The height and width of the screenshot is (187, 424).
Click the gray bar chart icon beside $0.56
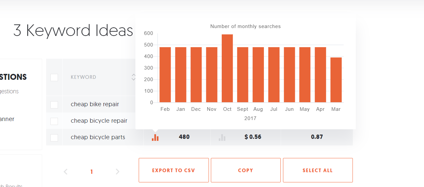coord(222,137)
